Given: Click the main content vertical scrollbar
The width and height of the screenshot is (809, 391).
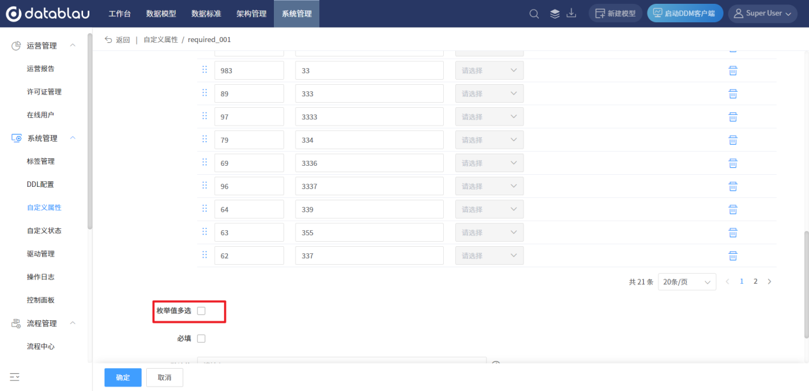Looking at the screenshot, I should pyautogui.click(x=806, y=284).
